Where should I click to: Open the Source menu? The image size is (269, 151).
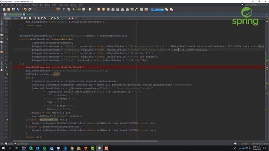(27, 5)
